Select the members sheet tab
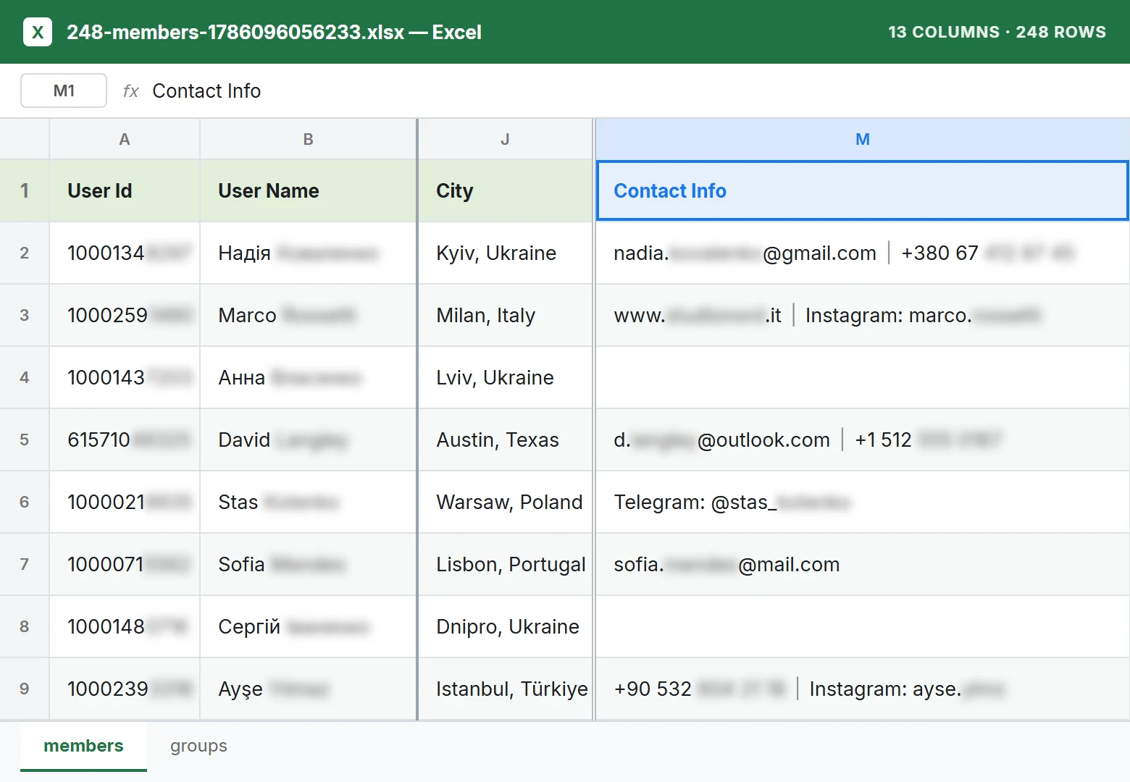The width and height of the screenshot is (1130, 782). point(83,746)
